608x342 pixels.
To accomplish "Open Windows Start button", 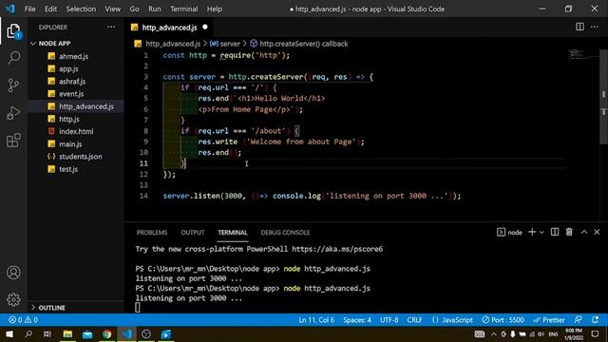I will click(x=9, y=333).
